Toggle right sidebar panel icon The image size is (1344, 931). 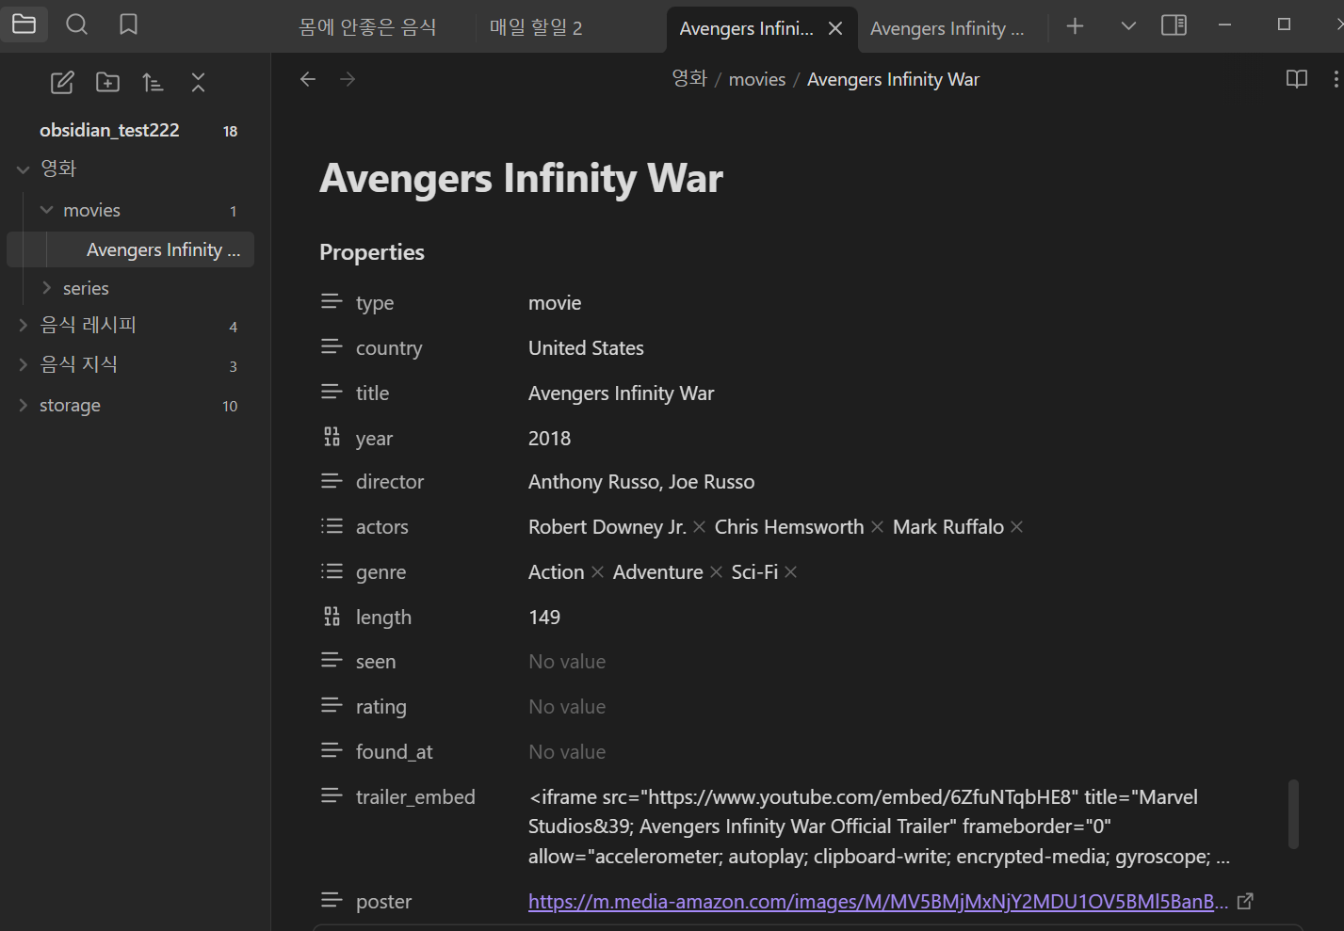pos(1174,25)
